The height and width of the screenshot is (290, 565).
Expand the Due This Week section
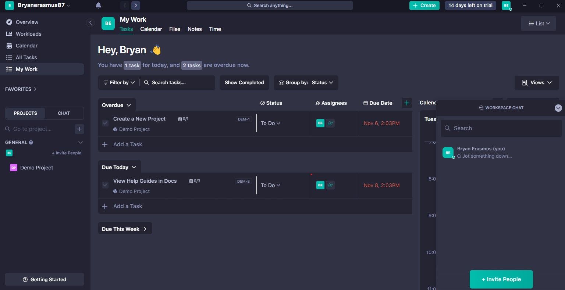pos(125,229)
